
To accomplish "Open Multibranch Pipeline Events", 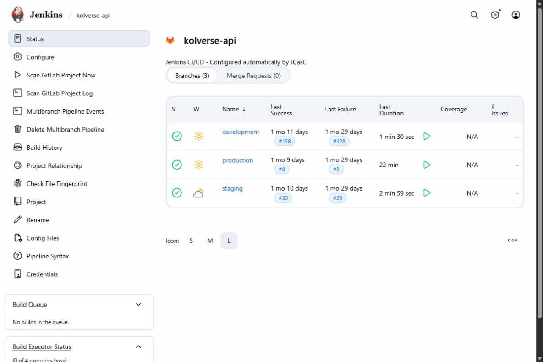I will point(65,111).
